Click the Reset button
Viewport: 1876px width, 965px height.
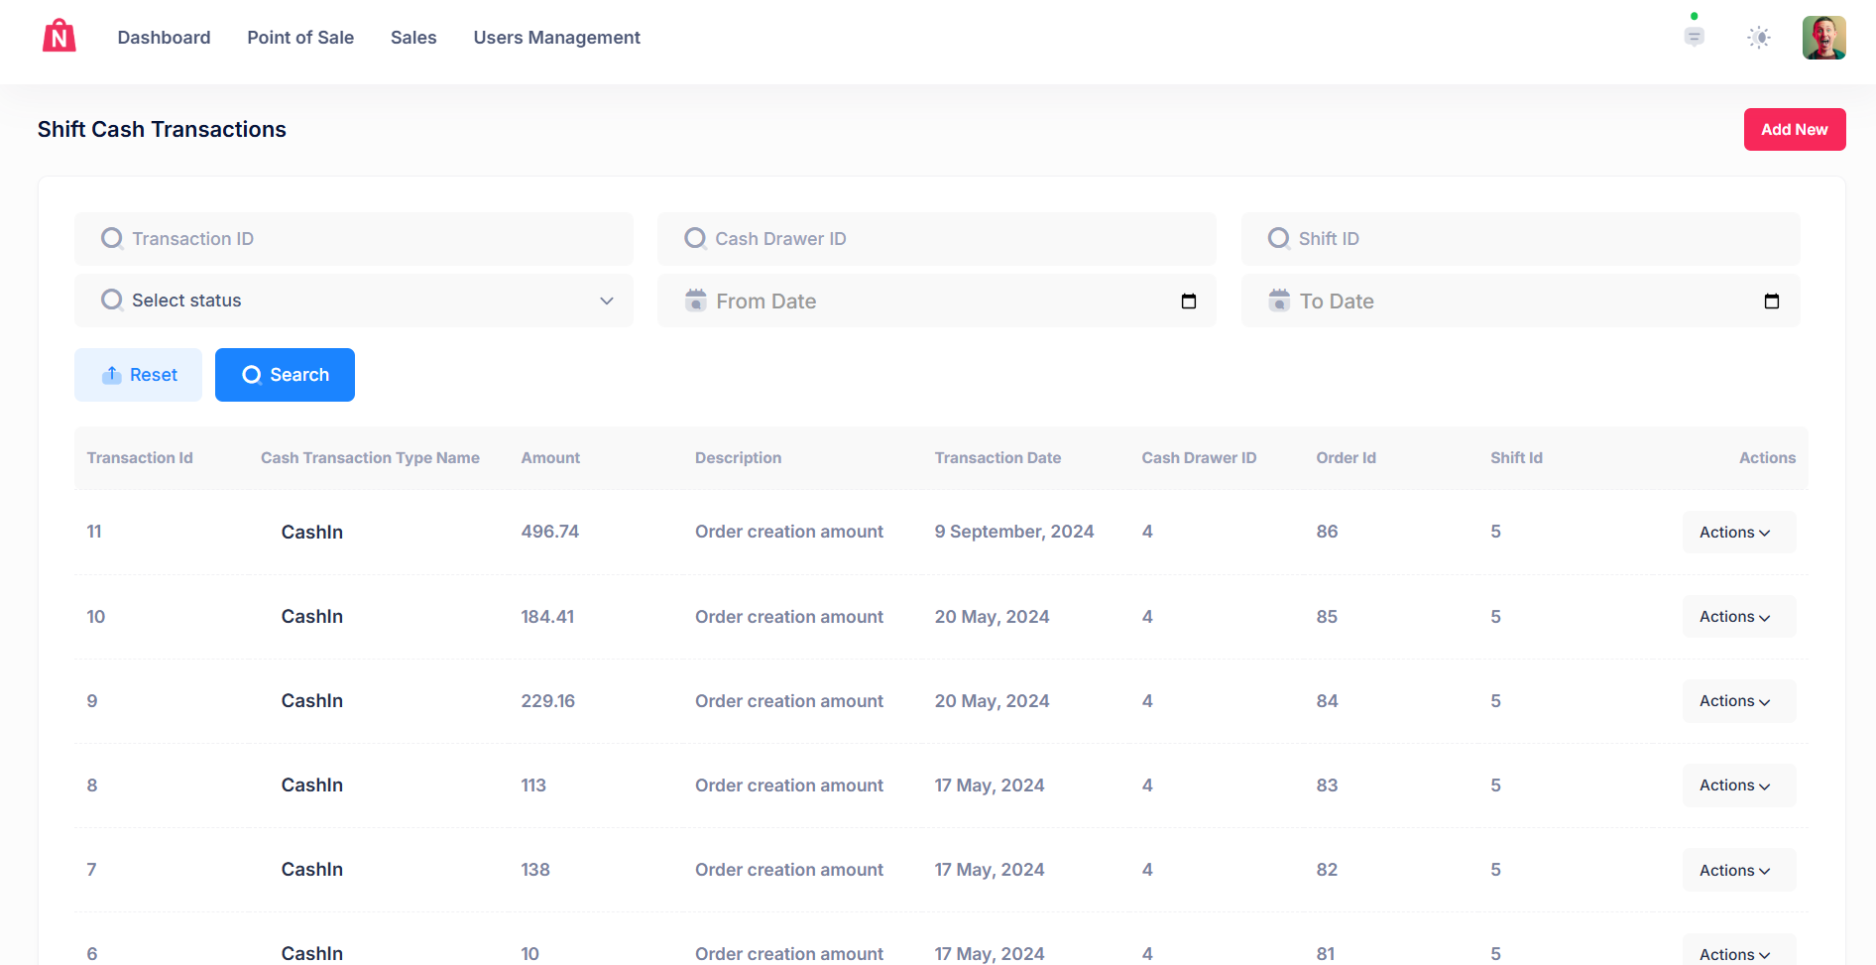[138, 375]
